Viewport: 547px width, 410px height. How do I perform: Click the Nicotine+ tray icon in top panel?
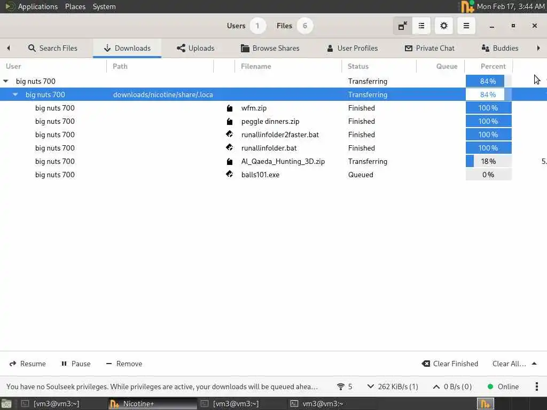[x=467, y=6]
